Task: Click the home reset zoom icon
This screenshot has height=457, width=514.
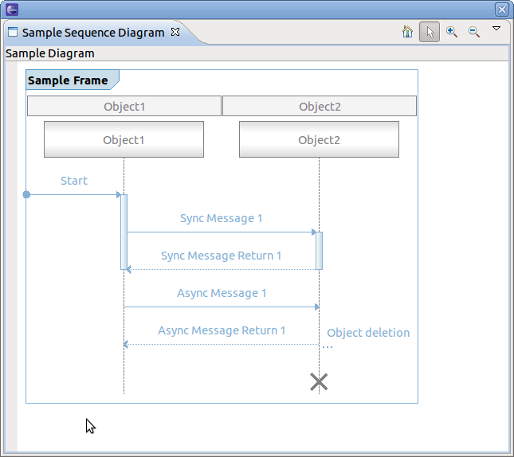Action: coord(408,32)
